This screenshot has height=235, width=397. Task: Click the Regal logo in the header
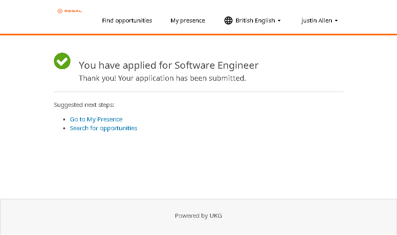70,11
